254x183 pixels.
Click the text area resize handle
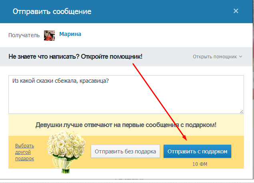pos(241,111)
